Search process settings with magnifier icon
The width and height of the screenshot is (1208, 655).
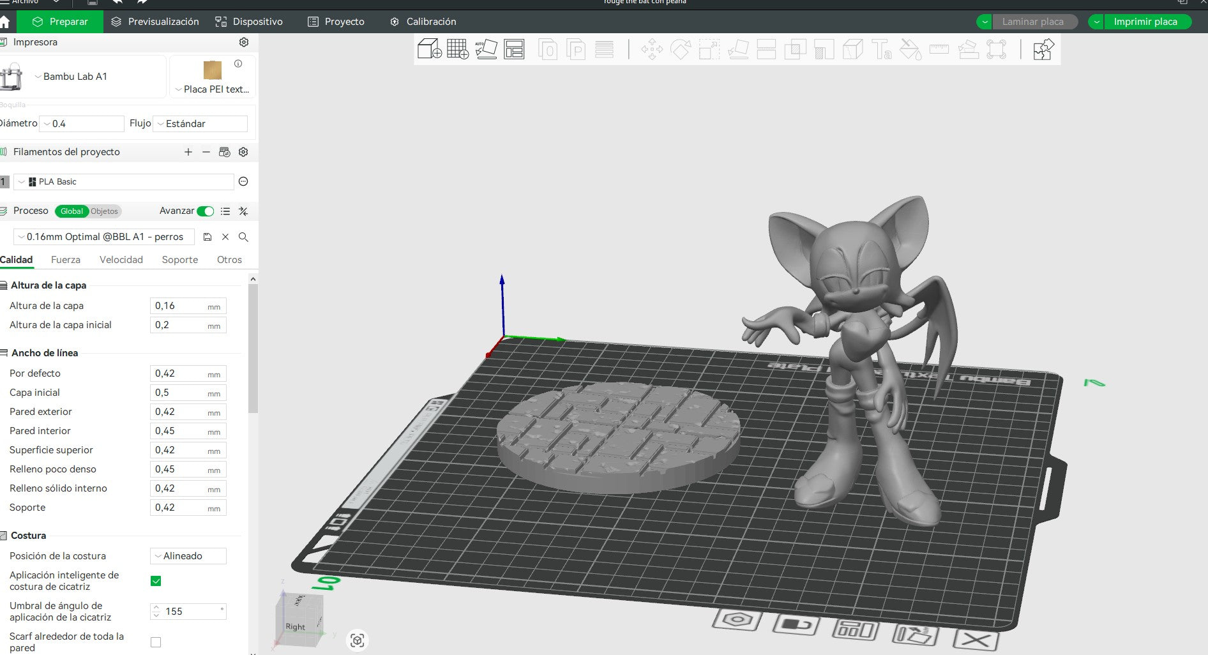click(243, 237)
